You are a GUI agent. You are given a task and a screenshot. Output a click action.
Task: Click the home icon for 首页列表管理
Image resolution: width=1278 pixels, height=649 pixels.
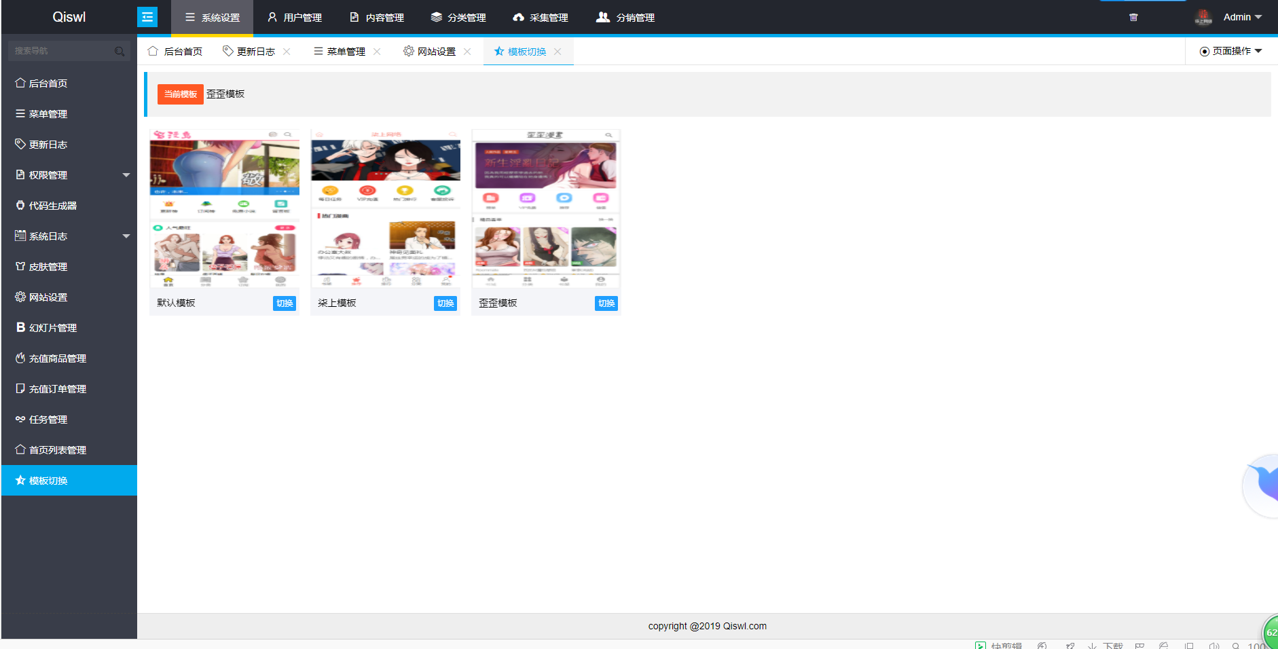pos(20,449)
